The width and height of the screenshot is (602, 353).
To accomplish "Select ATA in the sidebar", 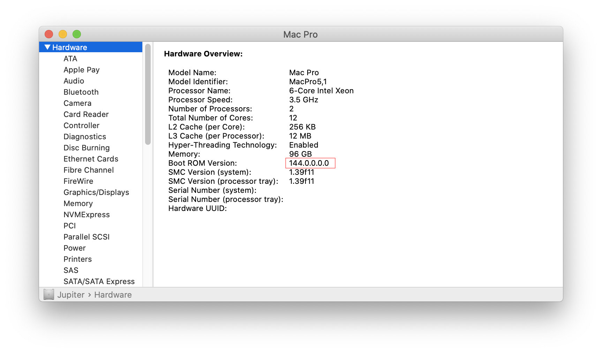I will point(70,58).
